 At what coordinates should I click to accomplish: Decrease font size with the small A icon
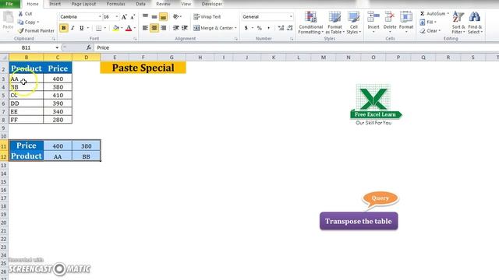(133, 17)
